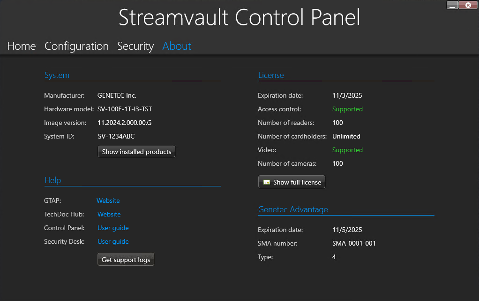Open the TechDoc Hub Website link
This screenshot has height=301, width=479.
click(x=109, y=214)
